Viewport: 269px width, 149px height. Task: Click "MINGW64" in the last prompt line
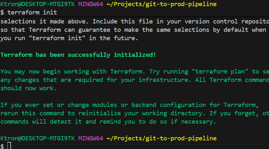point(91,138)
